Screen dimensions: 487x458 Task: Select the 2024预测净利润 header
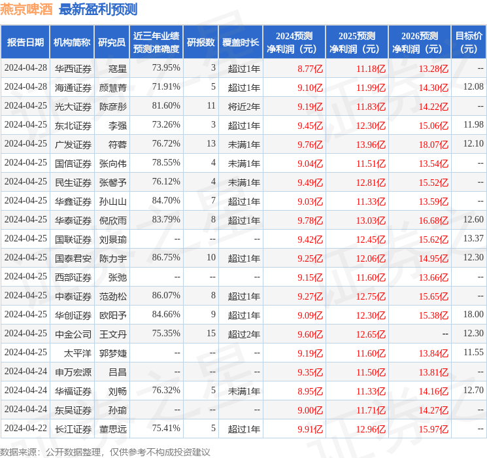pos(294,43)
